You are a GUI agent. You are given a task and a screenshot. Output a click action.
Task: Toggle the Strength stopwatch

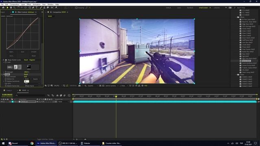tap(6, 72)
